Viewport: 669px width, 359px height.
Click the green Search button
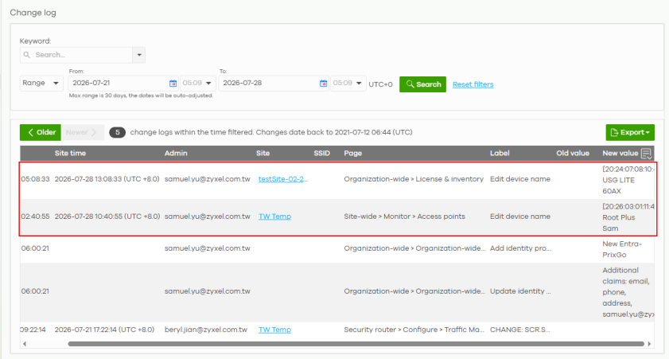click(422, 84)
